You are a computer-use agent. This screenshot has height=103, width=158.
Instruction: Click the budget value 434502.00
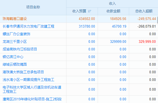(x=87, y=19)
